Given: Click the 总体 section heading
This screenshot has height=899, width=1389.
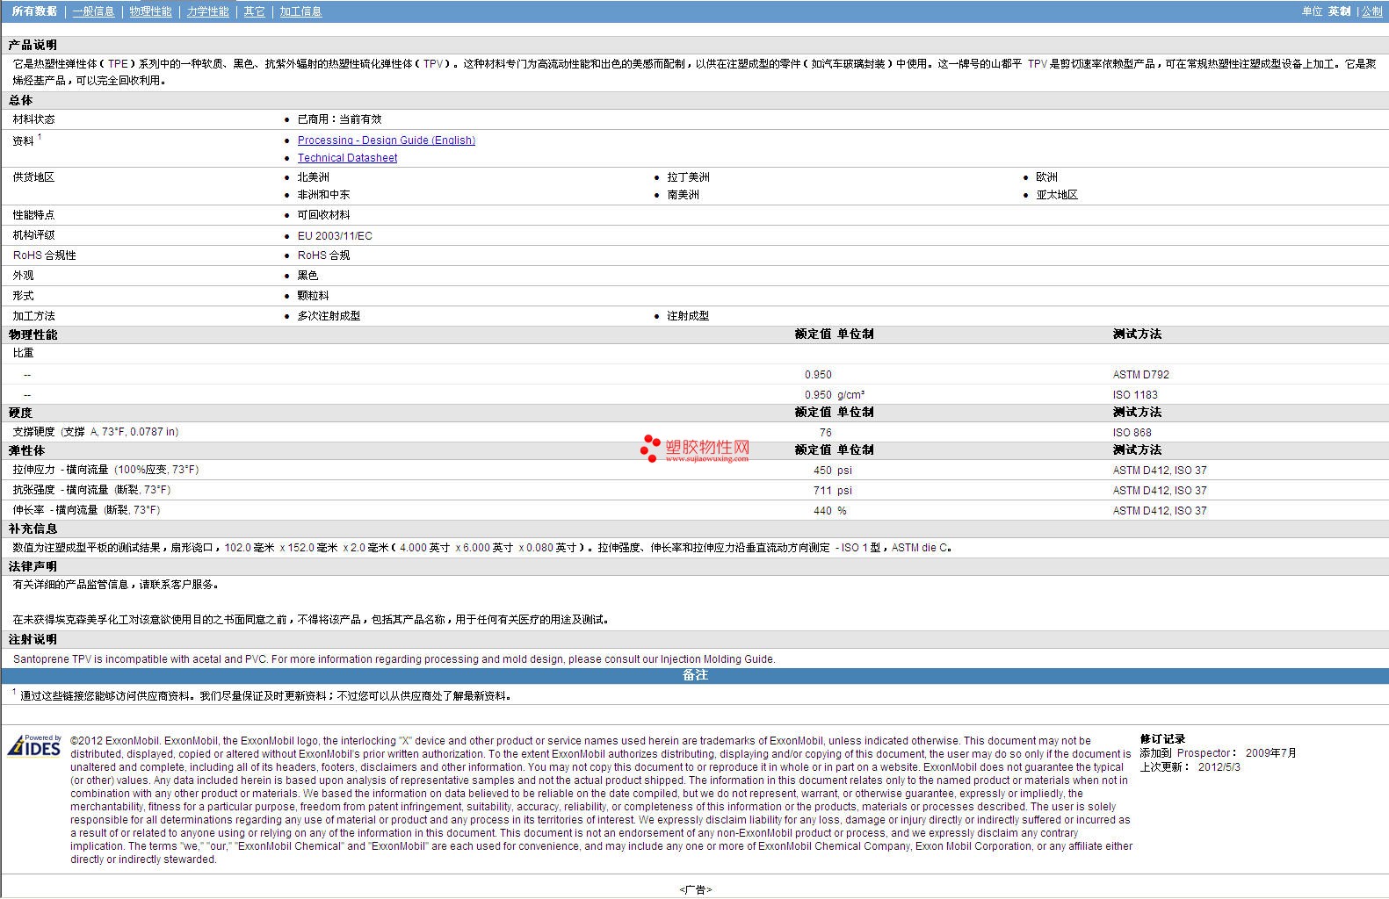Looking at the screenshot, I should coord(20,100).
